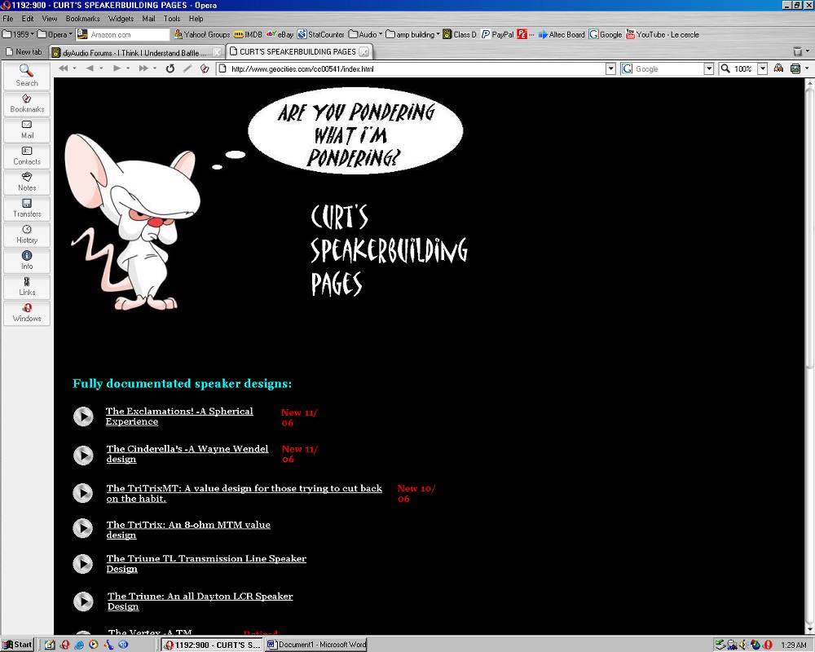Click play icon beside The Cinderella's

tap(83, 455)
